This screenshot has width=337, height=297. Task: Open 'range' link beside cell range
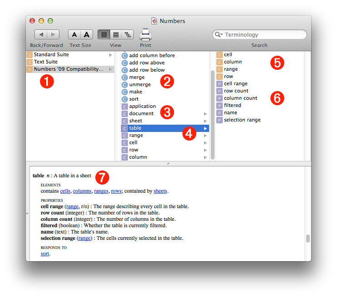[73, 206]
